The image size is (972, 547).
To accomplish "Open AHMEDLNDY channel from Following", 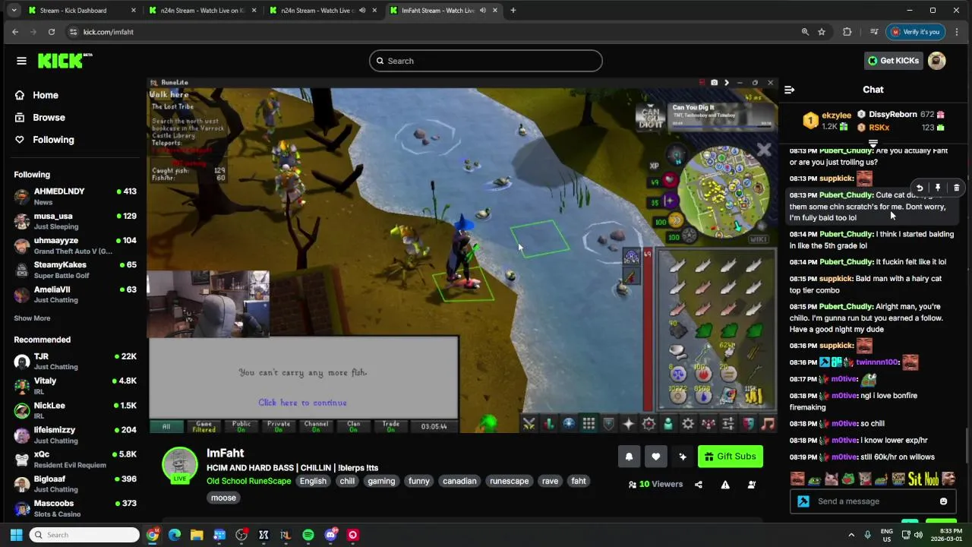I will pos(74,197).
